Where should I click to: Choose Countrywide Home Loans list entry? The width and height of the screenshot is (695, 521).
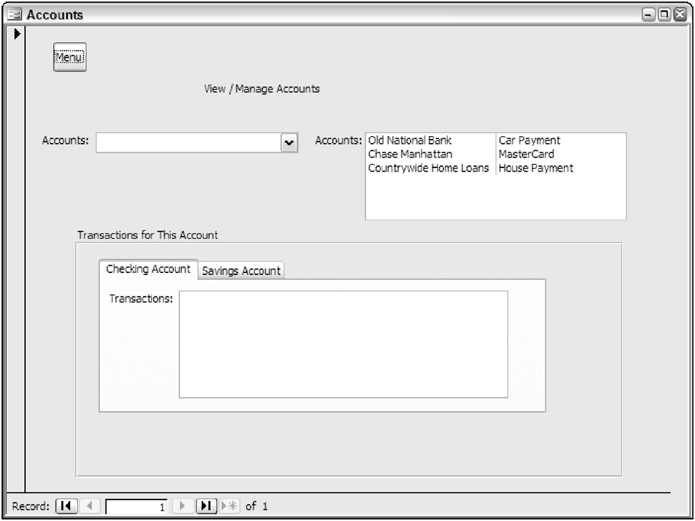[428, 168]
